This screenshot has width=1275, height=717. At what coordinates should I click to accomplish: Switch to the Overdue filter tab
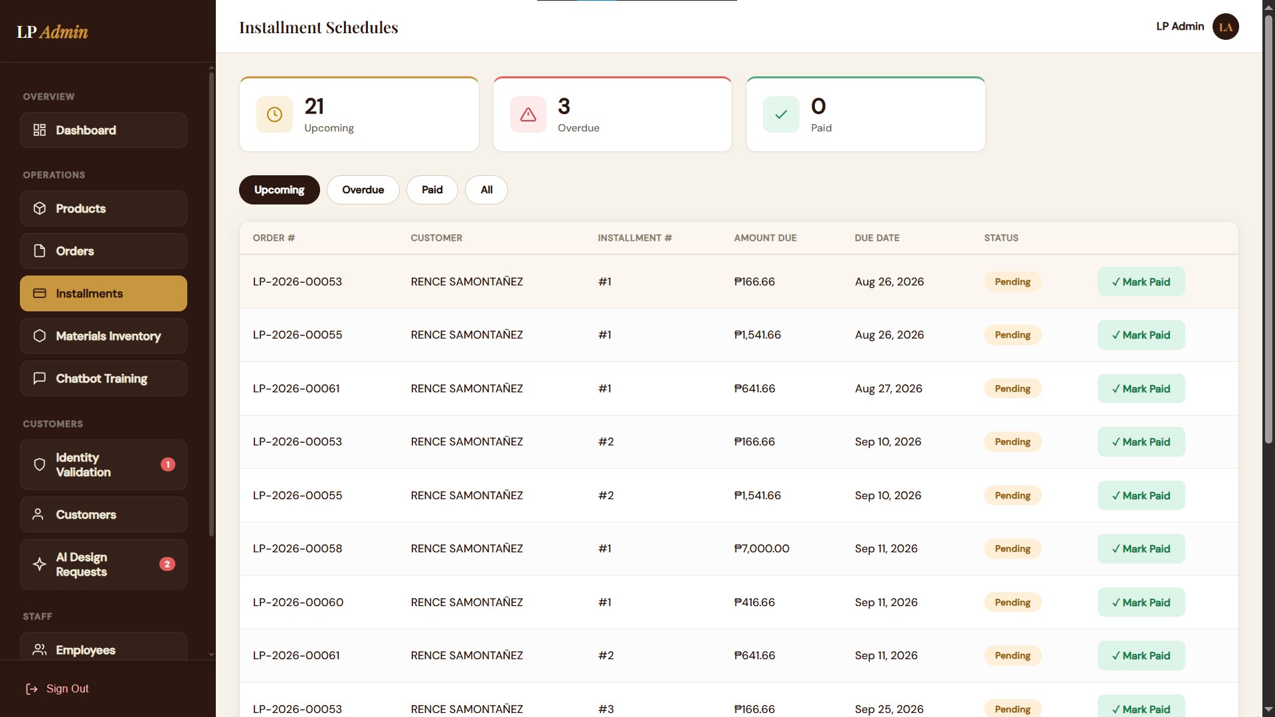(x=363, y=190)
